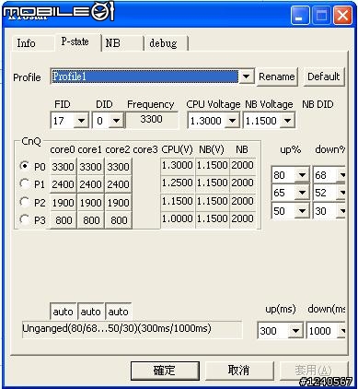Click core0 P0 cell 3300
358x389 pixels.
click(63, 167)
